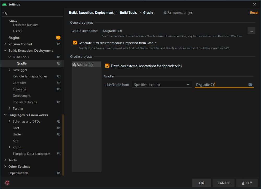
Task: Select Build Tools in breadcrumb
Action: click(x=128, y=13)
